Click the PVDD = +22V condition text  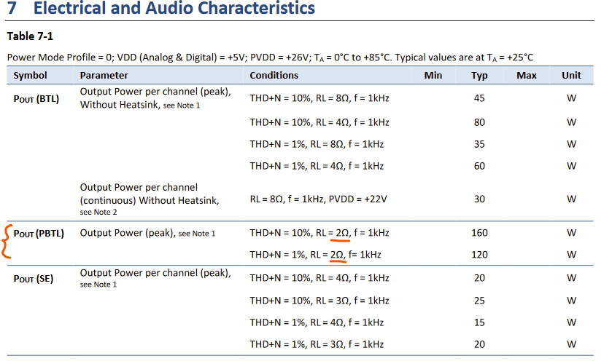click(x=357, y=199)
